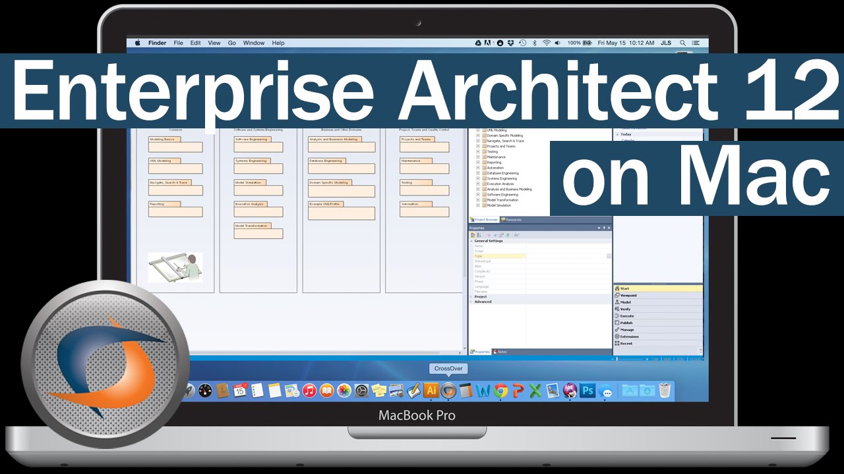Viewport: 844px width, 474px height.
Task: Click the Bluetooth status icon
Action: (534, 43)
